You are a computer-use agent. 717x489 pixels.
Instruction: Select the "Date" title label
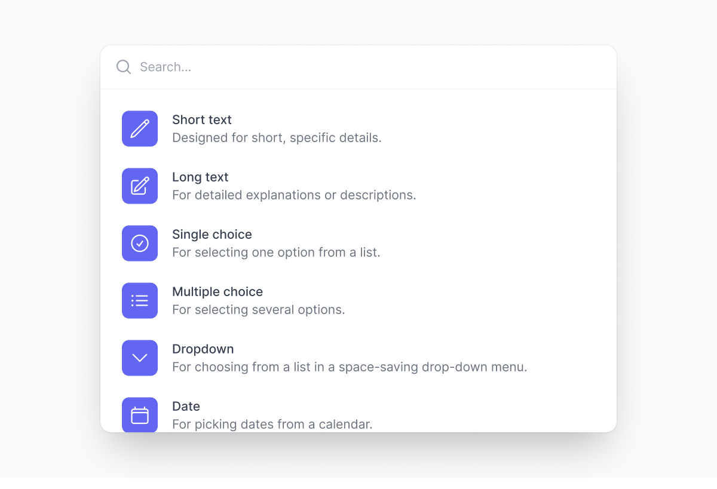coord(186,406)
